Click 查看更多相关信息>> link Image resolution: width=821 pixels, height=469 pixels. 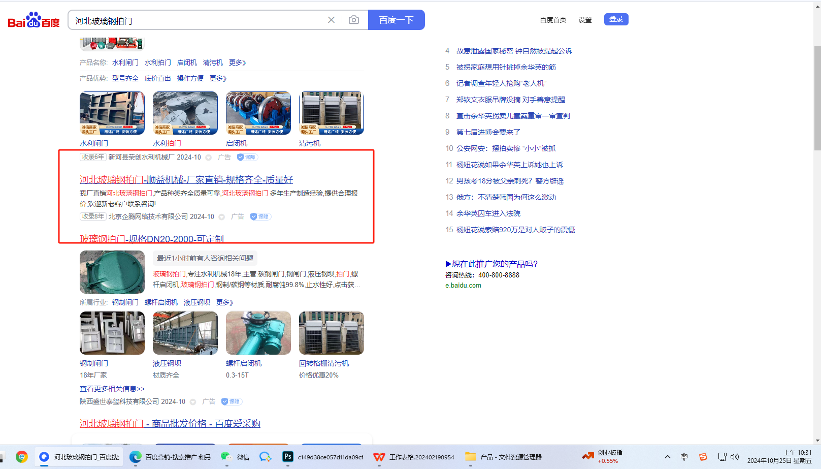pos(112,389)
